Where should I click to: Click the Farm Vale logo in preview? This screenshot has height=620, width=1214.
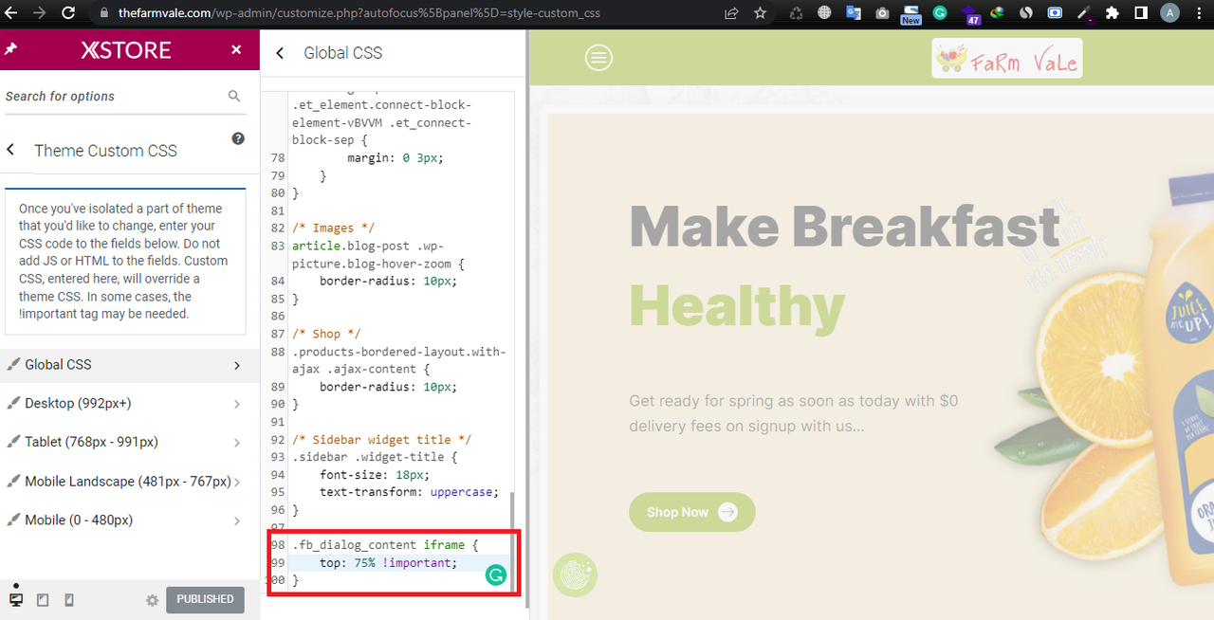coord(1007,59)
